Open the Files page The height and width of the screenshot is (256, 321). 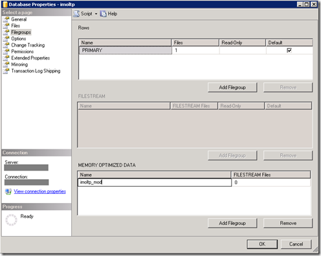click(16, 26)
